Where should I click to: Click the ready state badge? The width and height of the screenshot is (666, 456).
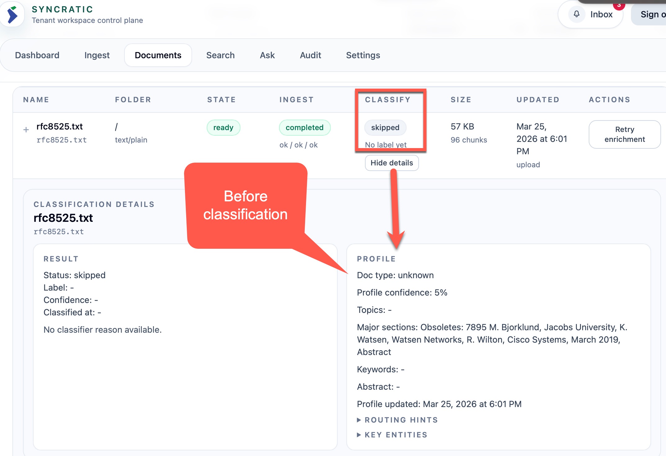point(223,128)
